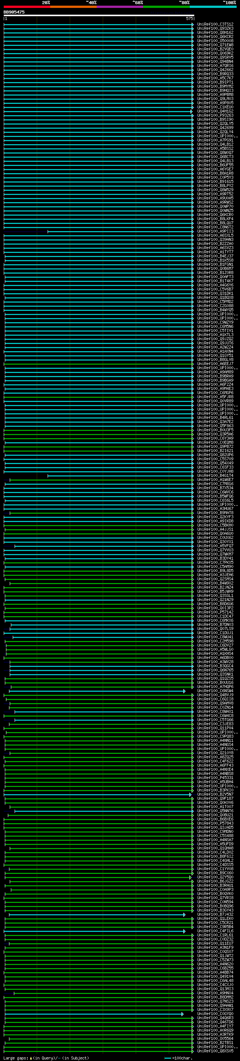Select the UniRef100_Q71EW8 label
This screenshot has height=1061, width=240.
(x=215, y=45)
